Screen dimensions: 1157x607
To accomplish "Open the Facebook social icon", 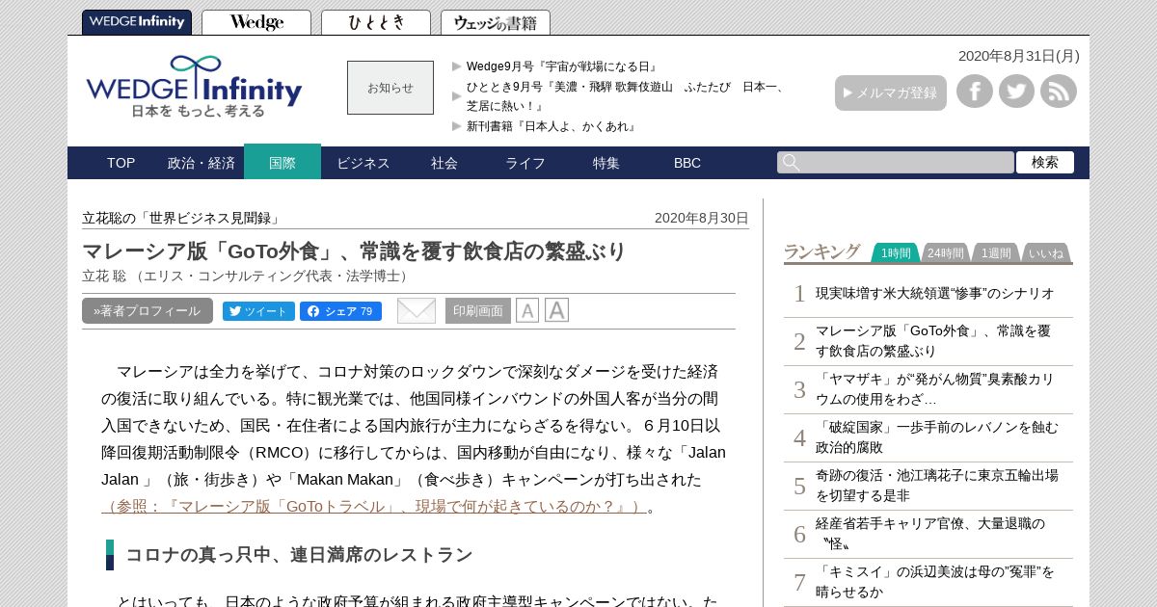I will coord(975,92).
